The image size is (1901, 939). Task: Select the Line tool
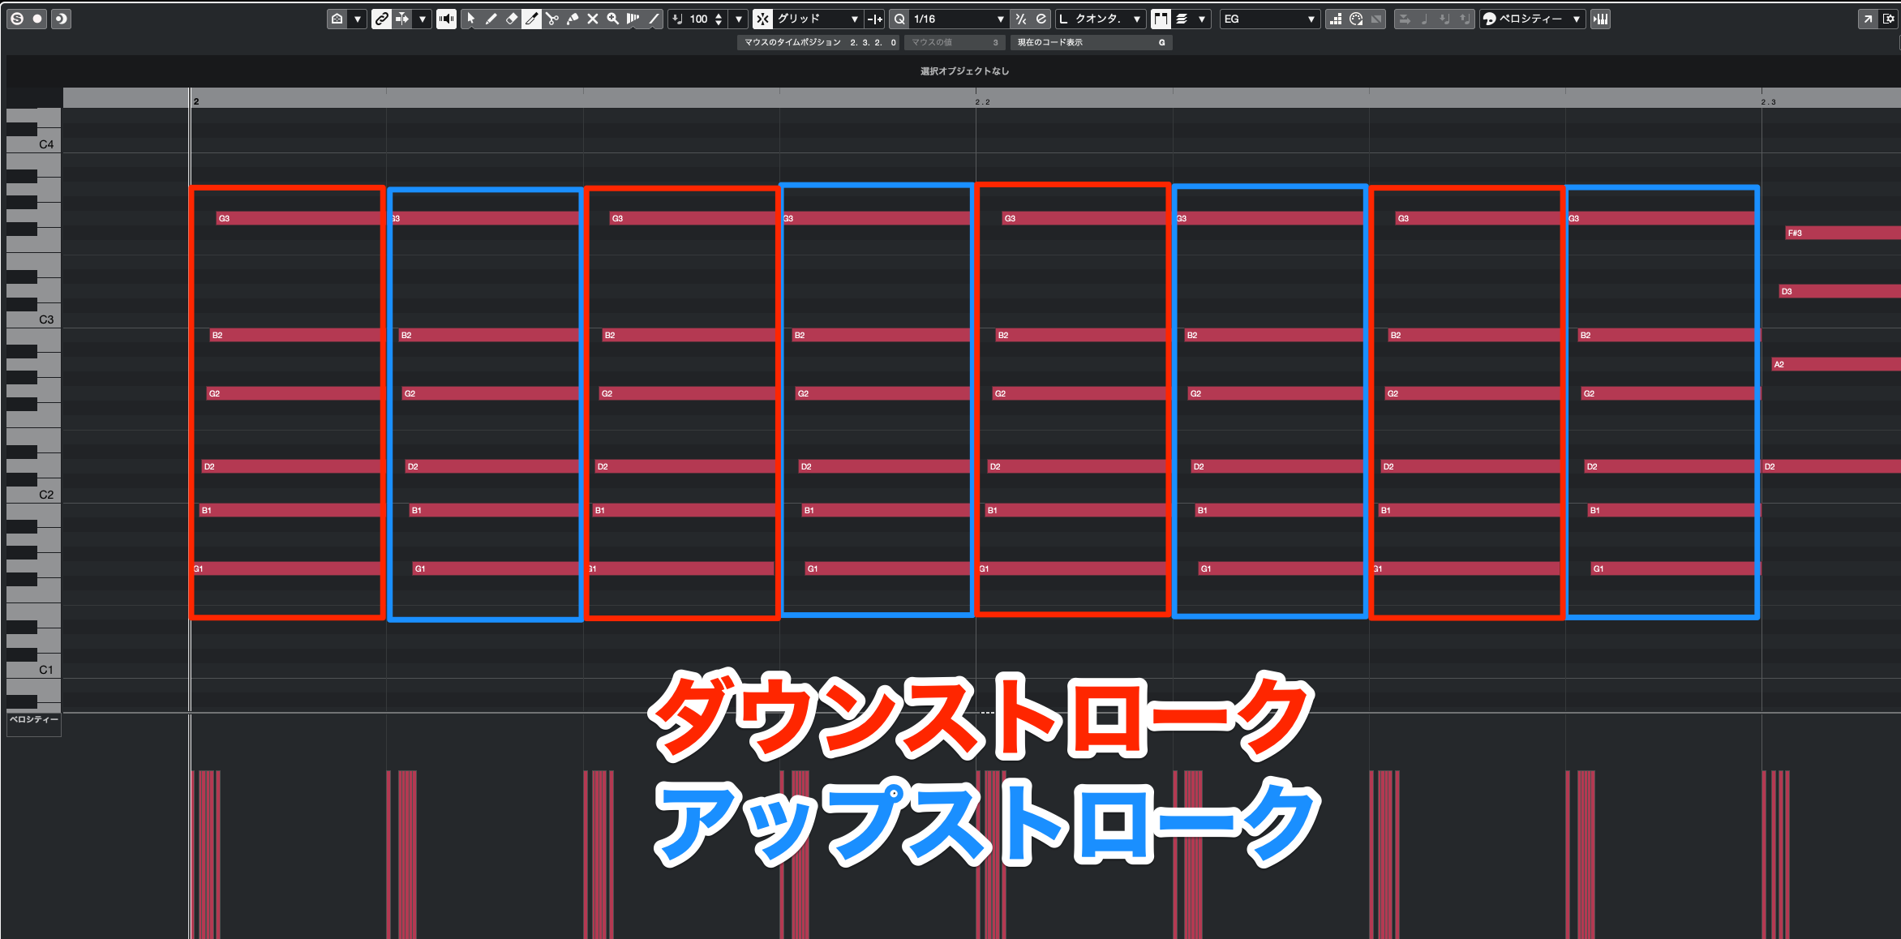tap(654, 19)
